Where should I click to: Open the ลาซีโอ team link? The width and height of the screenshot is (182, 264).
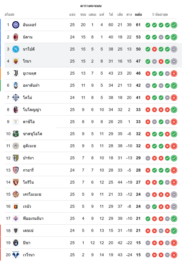click(x=29, y=122)
